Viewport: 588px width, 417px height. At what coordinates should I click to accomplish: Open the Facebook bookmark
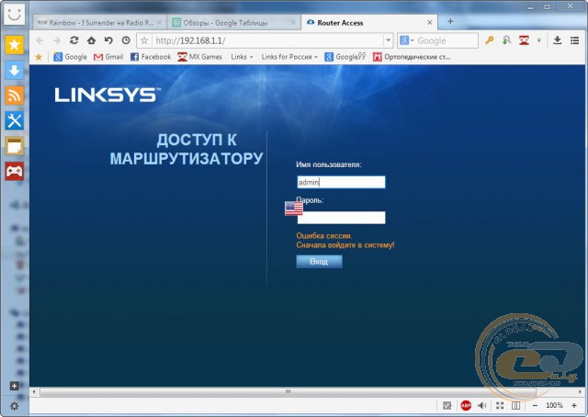click(x=151, y=57)
